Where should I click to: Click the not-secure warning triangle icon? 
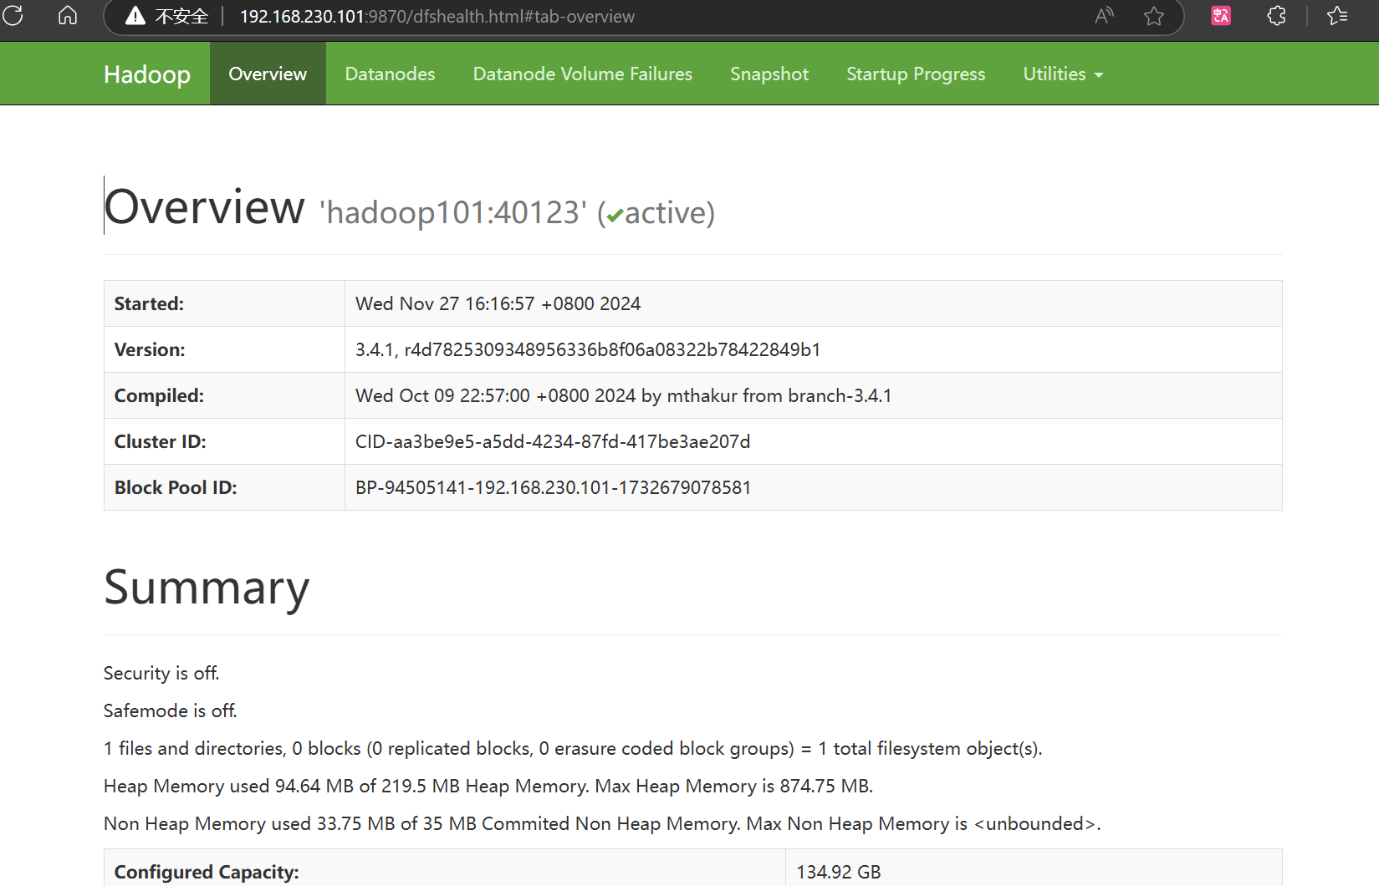point(135,16)
